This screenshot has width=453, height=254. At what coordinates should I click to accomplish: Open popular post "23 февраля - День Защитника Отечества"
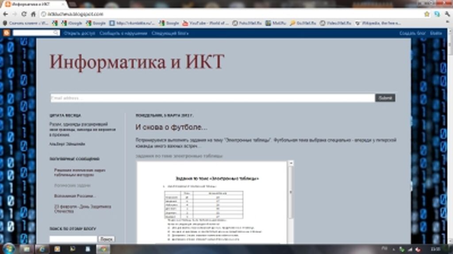coord(83,209)
